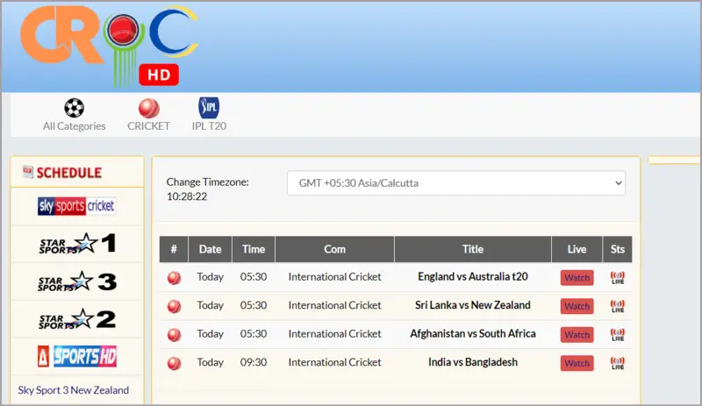
Task: Click the 09:30 time cell
Action: tap(254, 362)
